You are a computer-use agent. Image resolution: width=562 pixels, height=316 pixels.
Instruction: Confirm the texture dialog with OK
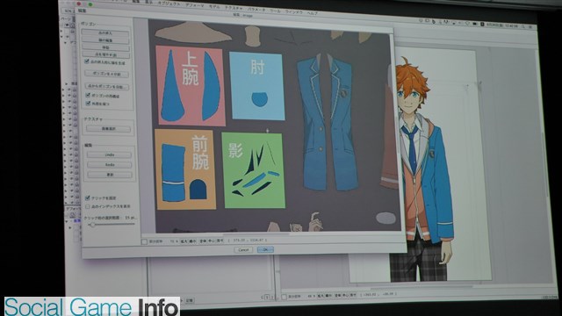point(265,249)
